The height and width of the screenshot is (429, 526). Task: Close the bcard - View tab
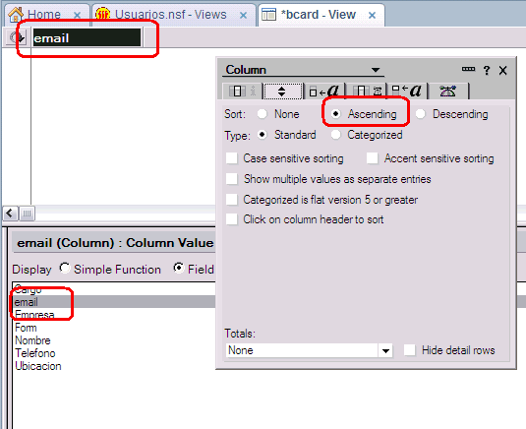(x=372, y=15)
